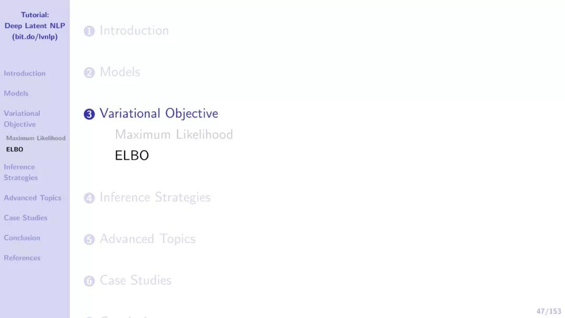Jump to Conclusion in the sidebar
The height and width of the screenshot is (318, 565).
[22, 238]
